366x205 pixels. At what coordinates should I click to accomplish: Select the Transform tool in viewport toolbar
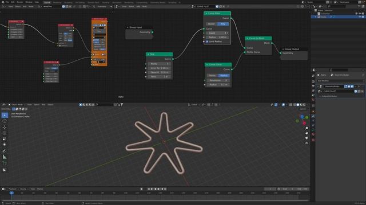point(5,145)
